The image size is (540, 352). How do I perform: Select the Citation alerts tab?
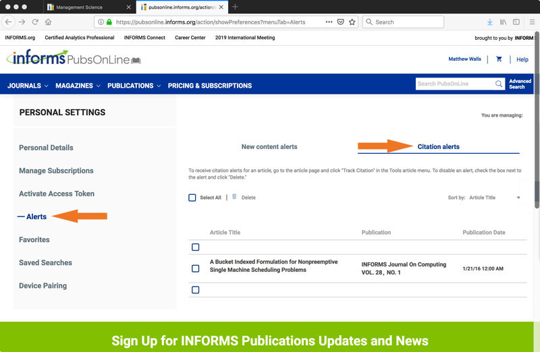(x=438, y=146)
